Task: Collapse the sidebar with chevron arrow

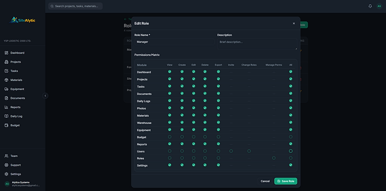Action: (45, 96)
